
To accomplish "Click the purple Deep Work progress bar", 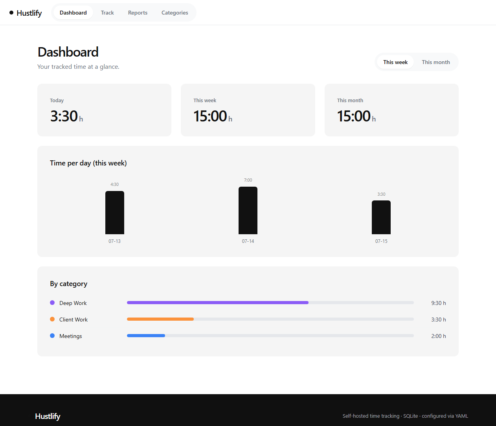I will pos(218,303).
